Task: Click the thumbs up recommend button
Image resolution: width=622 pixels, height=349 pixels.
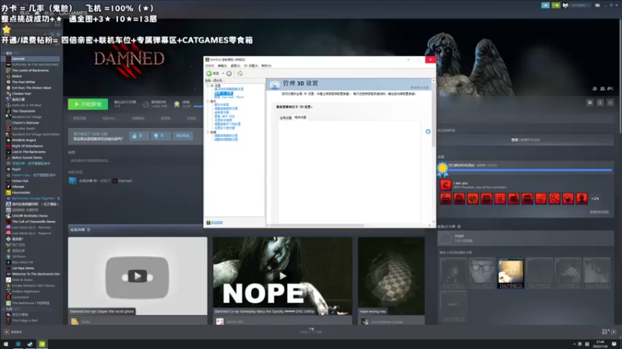Action: pos(138,136)
